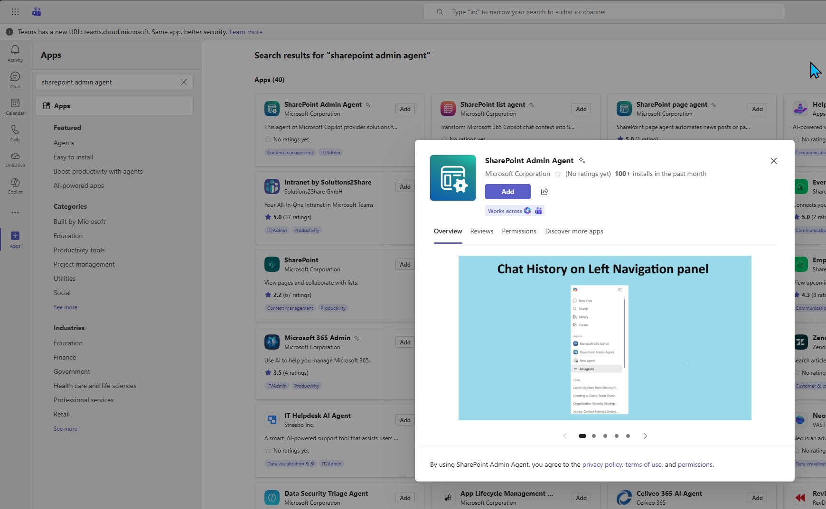826x509 pixels.
Task: Select the Apps section in side panel
Action: [115, 106]
